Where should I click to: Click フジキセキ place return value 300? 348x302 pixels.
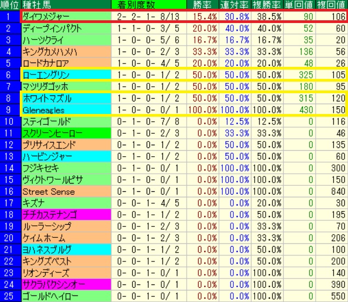tap(338, 168)
